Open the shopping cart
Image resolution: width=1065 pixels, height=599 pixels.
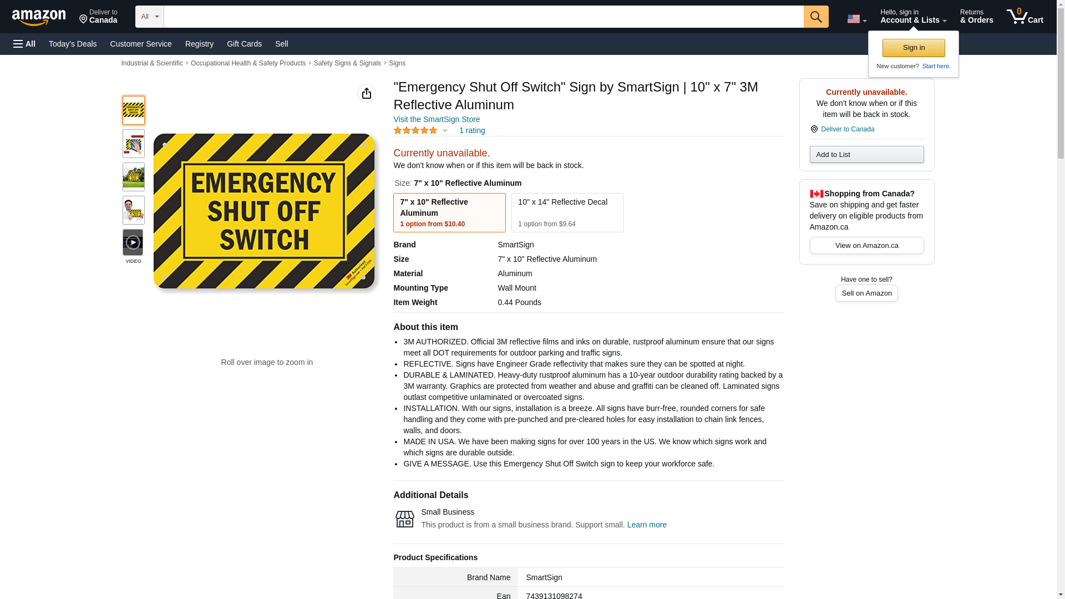point(1025,17)
